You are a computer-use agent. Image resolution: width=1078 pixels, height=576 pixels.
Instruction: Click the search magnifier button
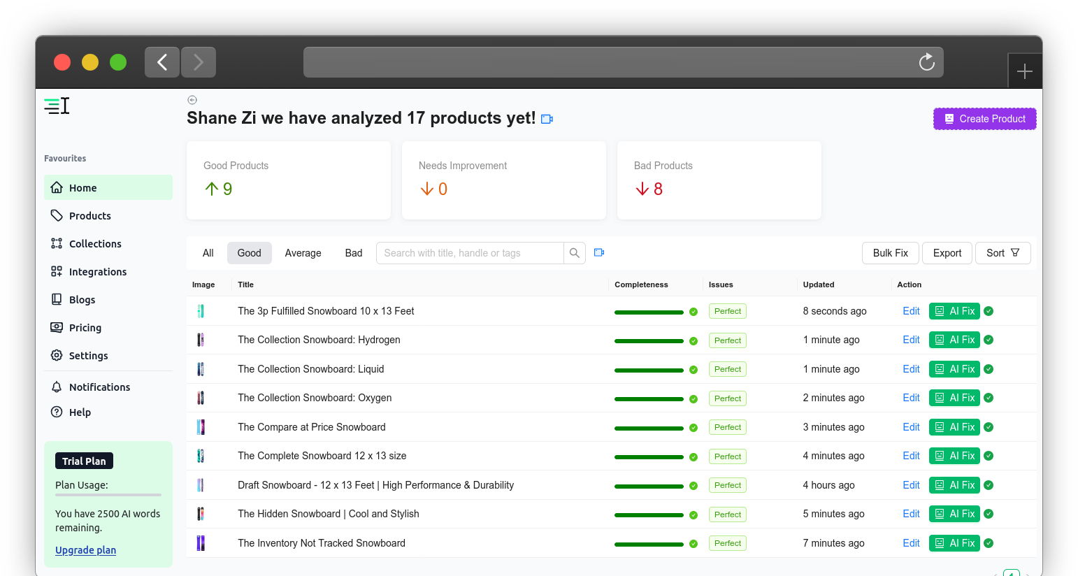(x=574, y=253)
